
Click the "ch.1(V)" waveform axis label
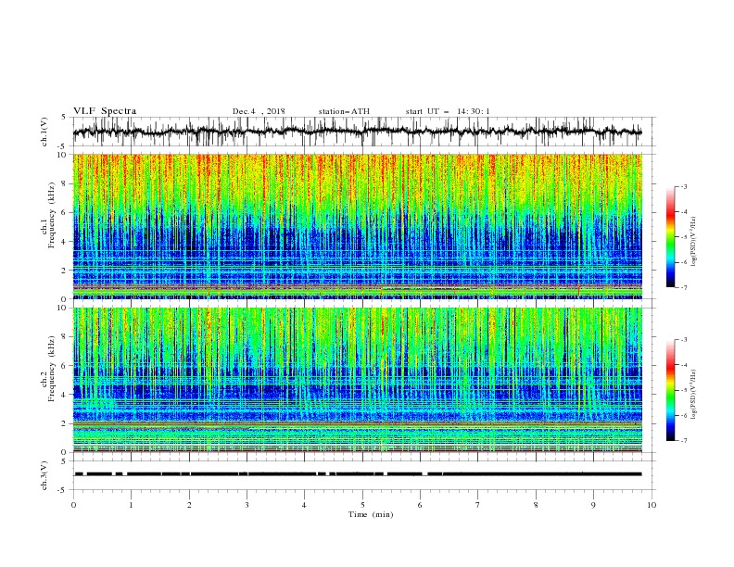click(x=44, y=132)
